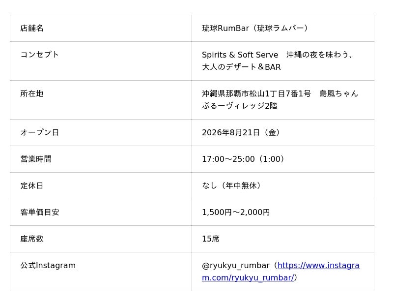
Task: Click the Spirits & Soft Serve concept text
Action: pos(240,55)
